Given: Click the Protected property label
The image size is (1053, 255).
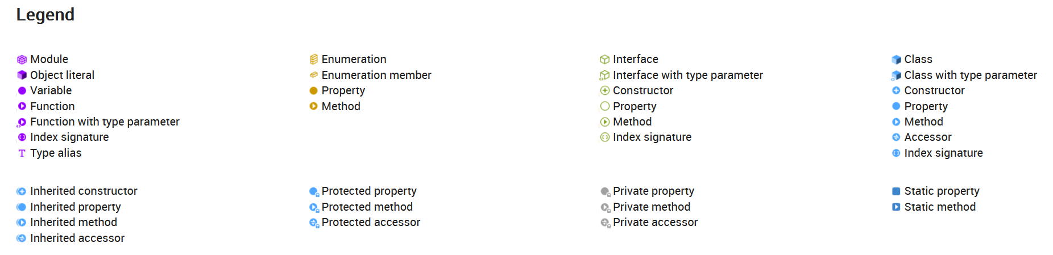Looking at the screenshot, I should pyautogui.click(x=369, y=191).
